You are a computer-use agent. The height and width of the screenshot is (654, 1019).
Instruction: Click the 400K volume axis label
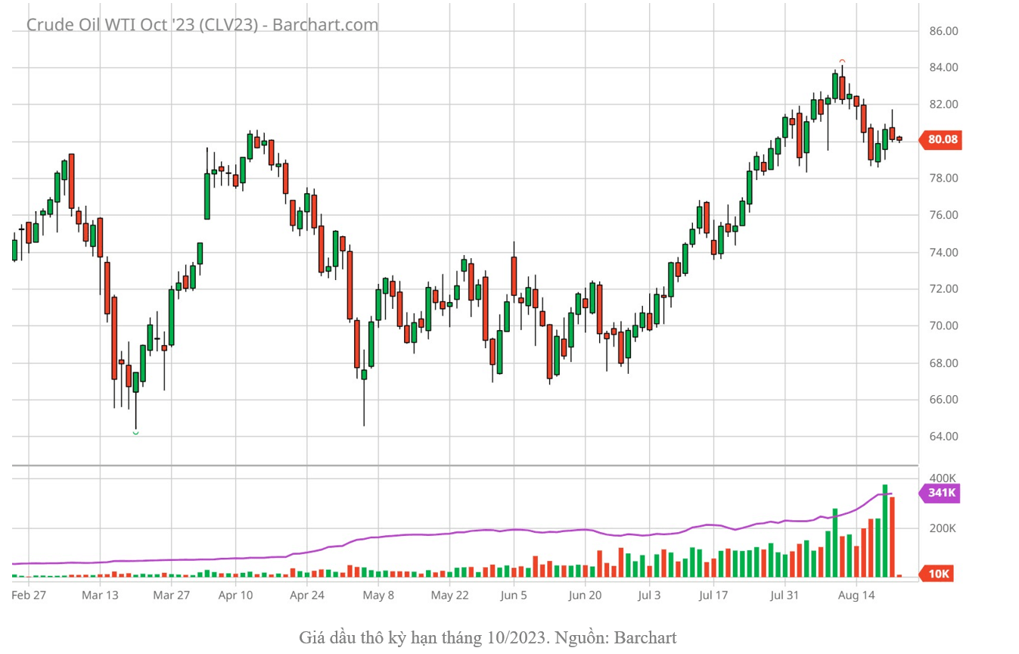tap(943, 478)
